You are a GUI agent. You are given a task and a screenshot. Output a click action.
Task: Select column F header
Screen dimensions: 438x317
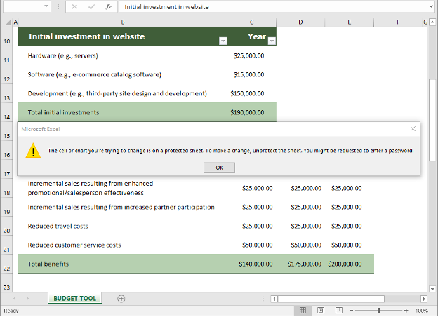[398, 22]
